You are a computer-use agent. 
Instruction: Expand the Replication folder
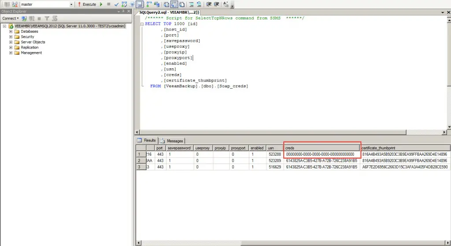[11, 47]
